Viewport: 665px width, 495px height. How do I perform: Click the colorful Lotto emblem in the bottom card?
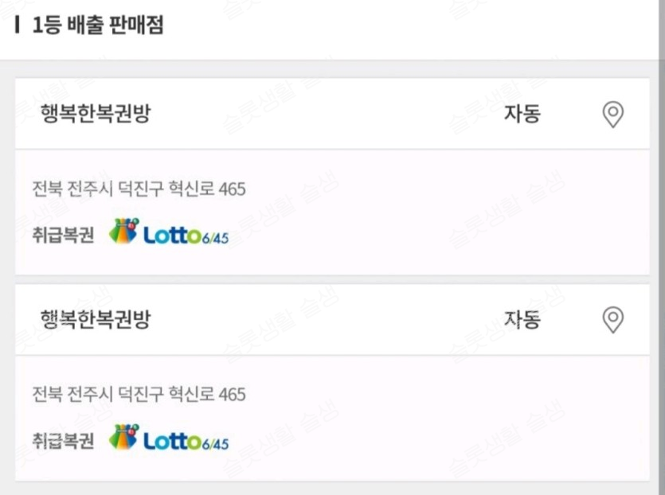(123, 438)
